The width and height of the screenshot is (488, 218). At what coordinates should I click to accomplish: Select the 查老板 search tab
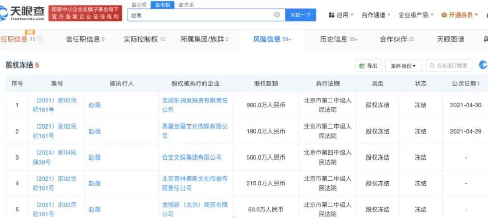coord(162,5)
